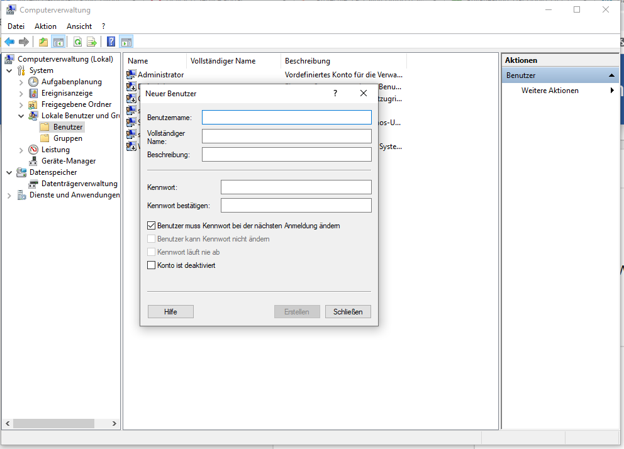Click the tree scrollbar right arrow
Viewport: 624px width, 449px height.
tap(114, 424)
